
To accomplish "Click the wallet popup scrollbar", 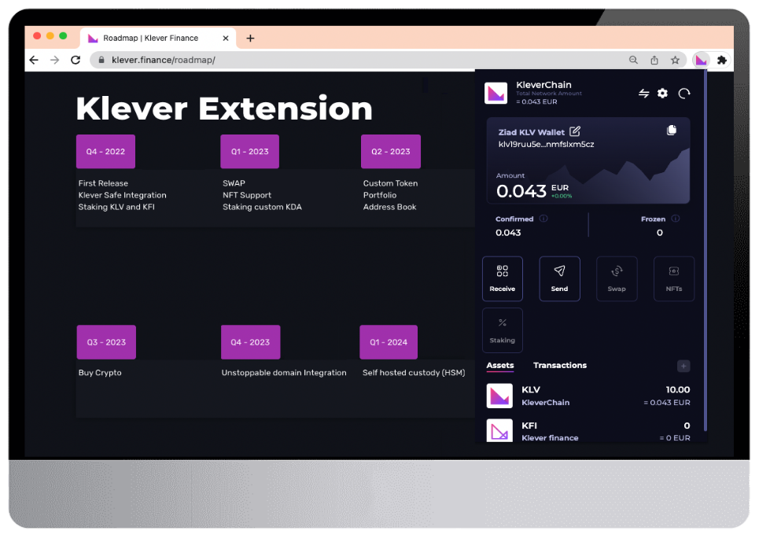I will (x=706, y=250).
